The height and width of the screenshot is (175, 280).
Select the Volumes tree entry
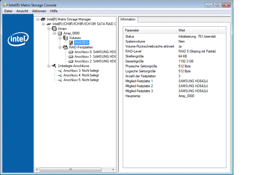coord(75,38)
